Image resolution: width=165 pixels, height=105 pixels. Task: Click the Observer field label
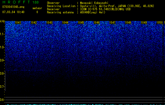click(53, 3)
